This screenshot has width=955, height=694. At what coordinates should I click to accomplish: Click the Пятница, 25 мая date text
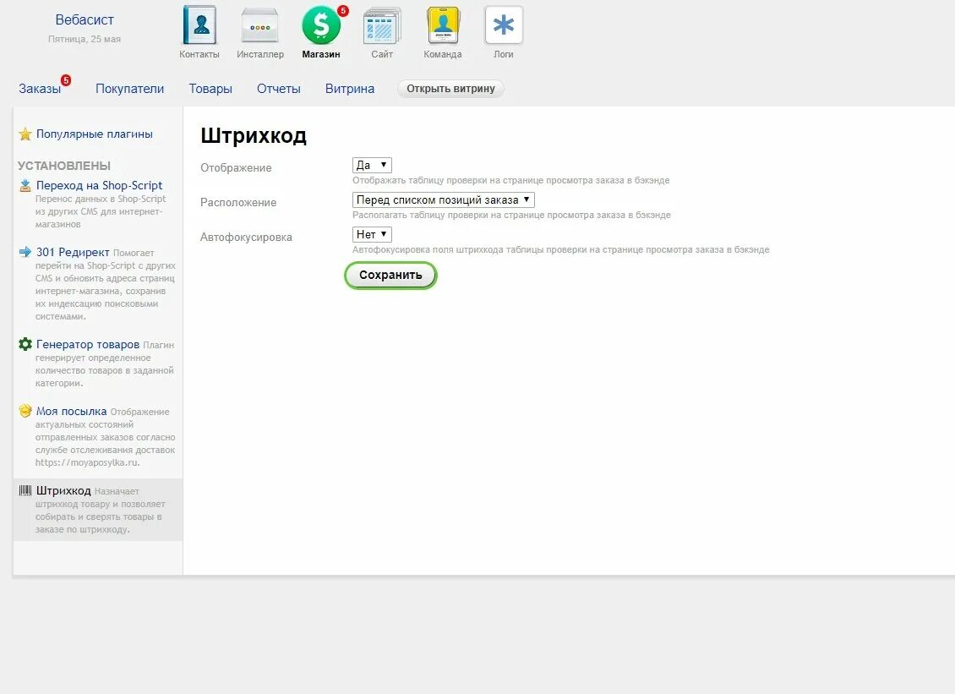pos(85,39)
